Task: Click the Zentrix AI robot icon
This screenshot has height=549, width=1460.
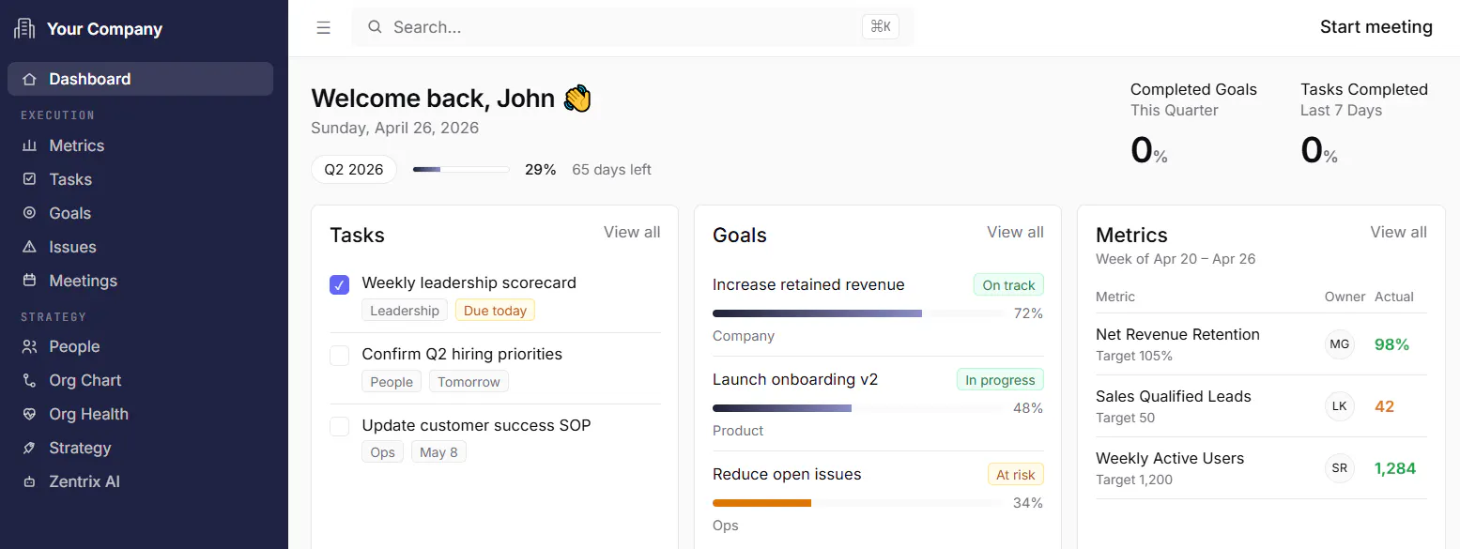Action: click(29, 481)
